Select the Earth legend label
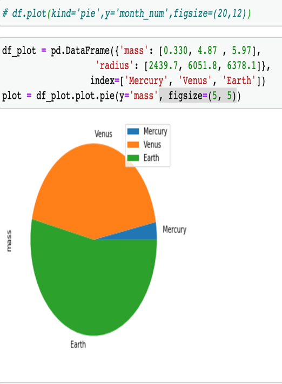This screenshot has height=384, width=282. (x=151, y=158)
